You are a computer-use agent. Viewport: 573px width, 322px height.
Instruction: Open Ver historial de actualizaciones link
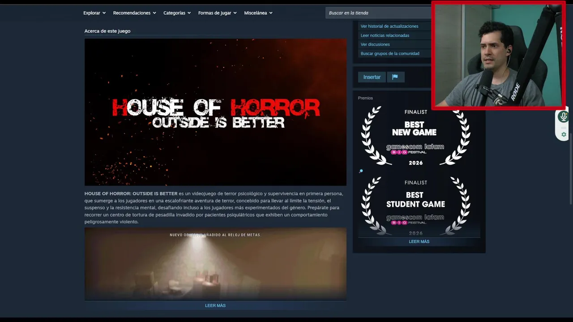(389, 26)
